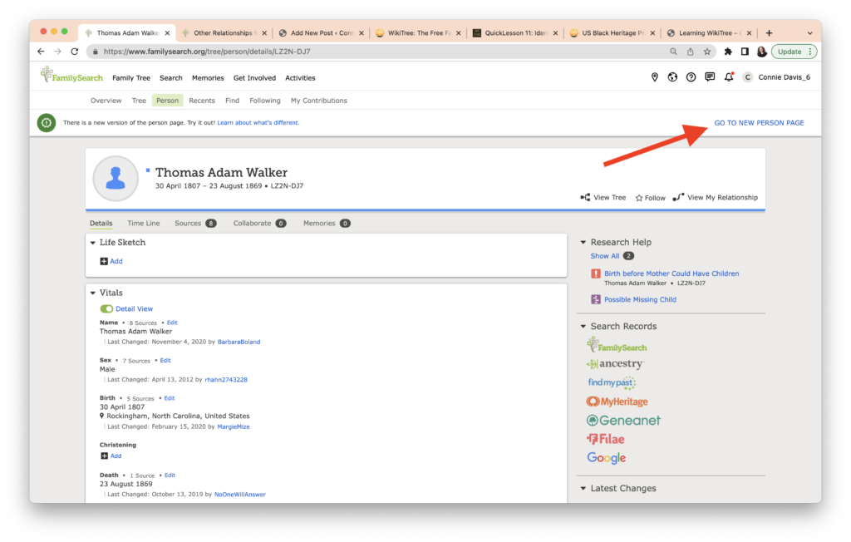Open the Chrome Update menu button

tap(794, 52)
